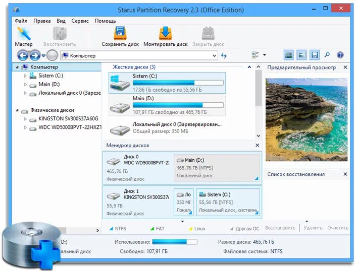The image size is (356, 271).
Task: Select KINGSTON SV300S37A60G in the tree
Action: coord(68,119)
